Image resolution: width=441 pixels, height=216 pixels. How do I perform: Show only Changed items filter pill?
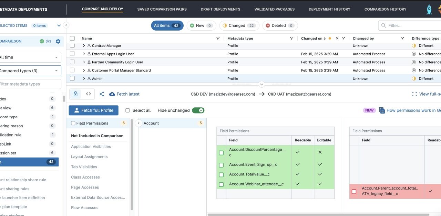(239, 25)
